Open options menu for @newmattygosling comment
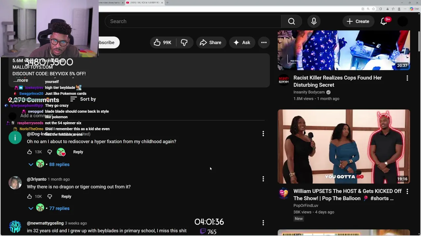Viewport: 421px width, 236px height. click(x=263, y=223)
